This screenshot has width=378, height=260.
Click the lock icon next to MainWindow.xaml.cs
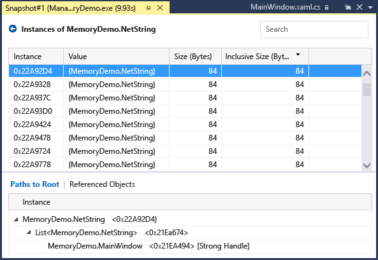coord(326,8)
